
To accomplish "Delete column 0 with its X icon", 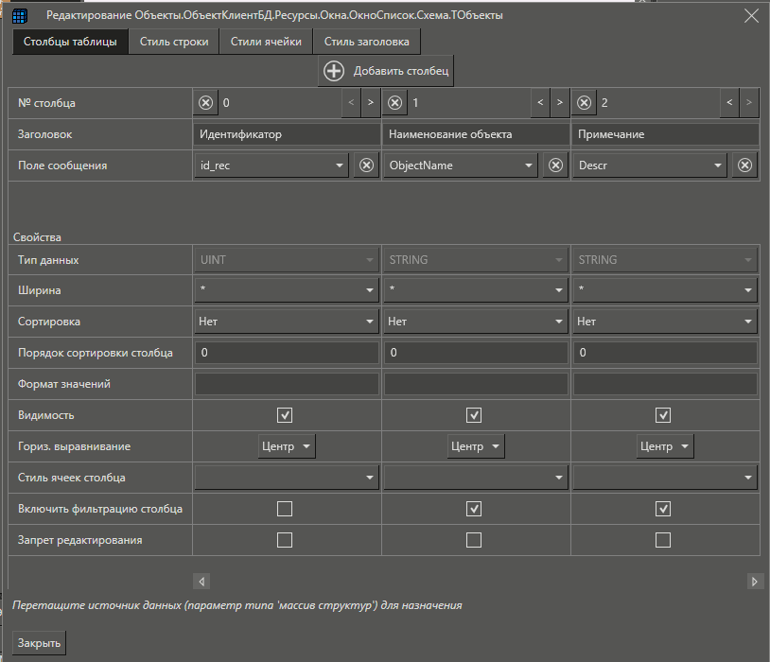I will point(206,102).
